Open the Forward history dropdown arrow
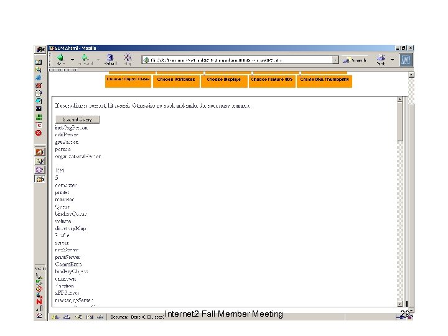Screen dimensions: 448x336 click(98, 60)
